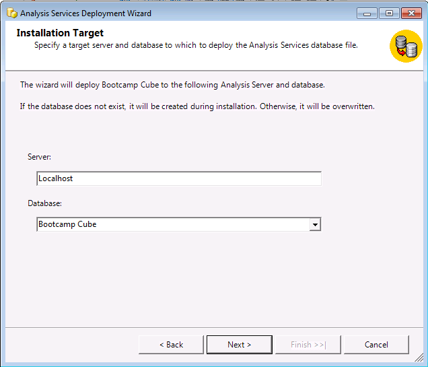Click the 'Specify a target server' subtitle text
The height and width of the screenshot is (367, 428).
pyautogui.click(x=196, y=45)
